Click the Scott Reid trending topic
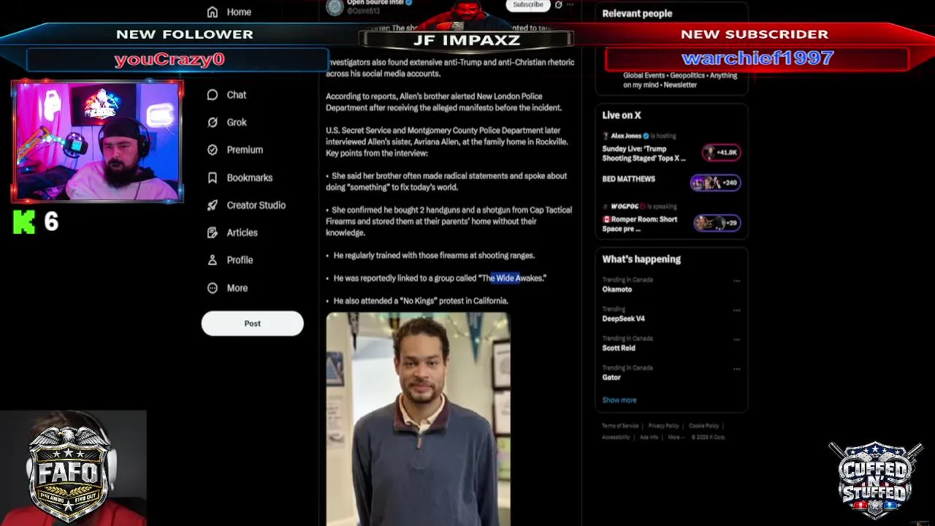This screenshot has height=526, width=935. pos(619,348)
